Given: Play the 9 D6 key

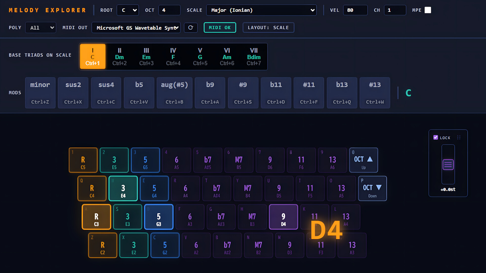Looking at the screenshot, I should 270,160.
